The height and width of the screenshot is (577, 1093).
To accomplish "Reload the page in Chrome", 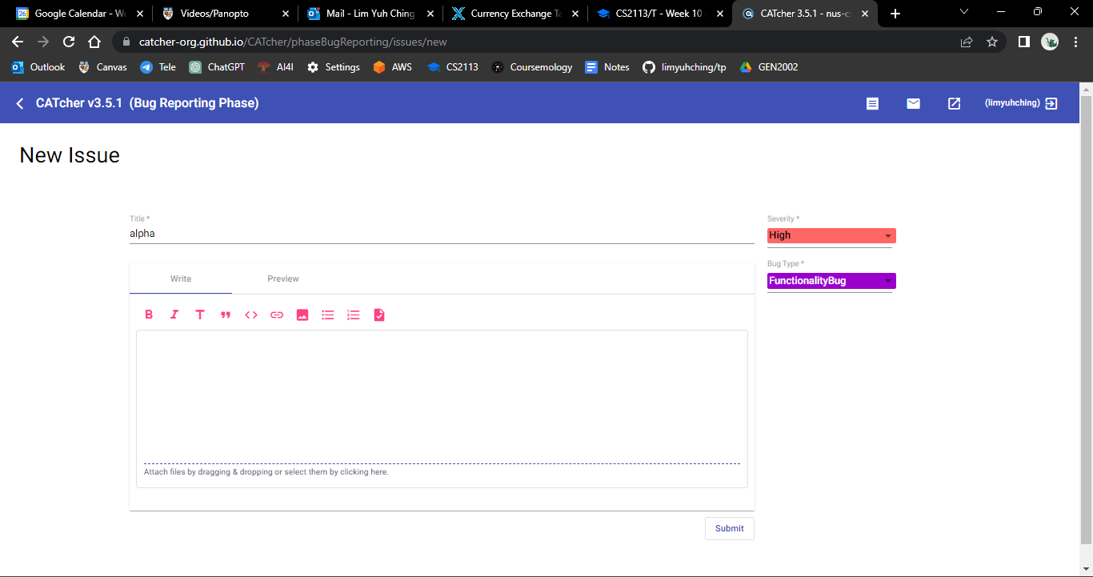I will tap(69, 42).
